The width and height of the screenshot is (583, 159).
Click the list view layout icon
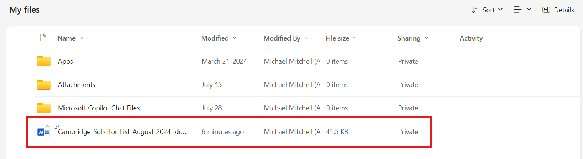[518, 10]
